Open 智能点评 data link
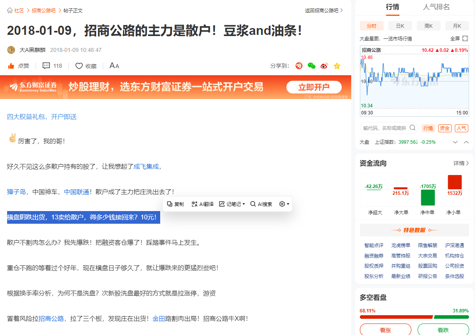 (374, 246)
